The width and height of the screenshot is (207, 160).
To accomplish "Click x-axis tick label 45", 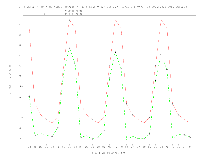I will point(115,147).
